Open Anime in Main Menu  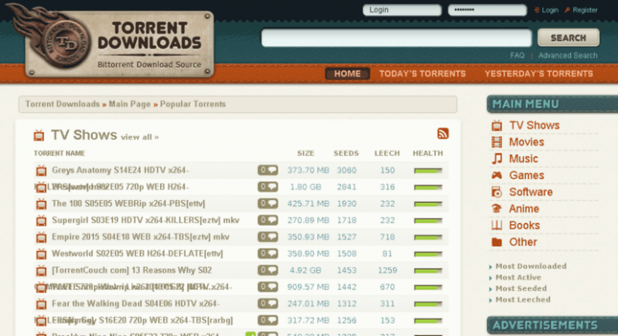[524, 208]
